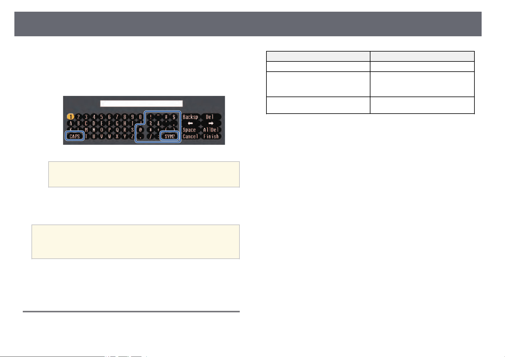
Task: Pick the letter X key
Action: 117,136
